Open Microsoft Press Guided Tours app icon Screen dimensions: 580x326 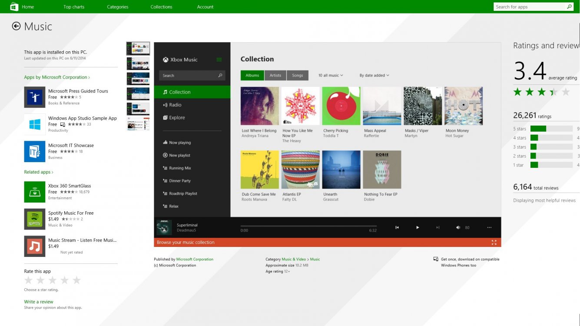point(35,97)
